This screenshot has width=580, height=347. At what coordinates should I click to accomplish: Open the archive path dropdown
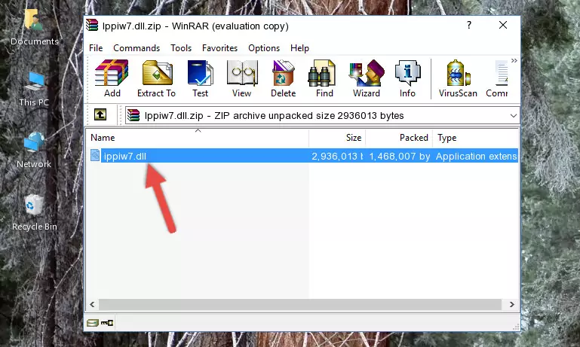[x=513, y=116]
